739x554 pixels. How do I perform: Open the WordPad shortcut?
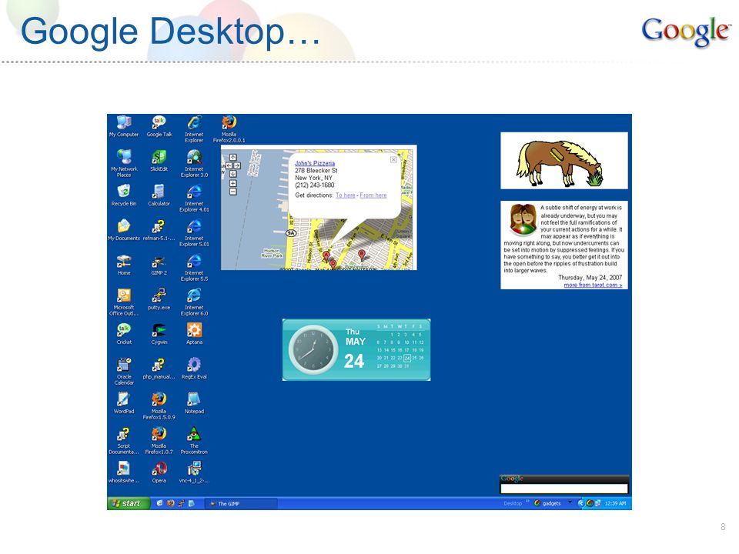pos(124,402)
